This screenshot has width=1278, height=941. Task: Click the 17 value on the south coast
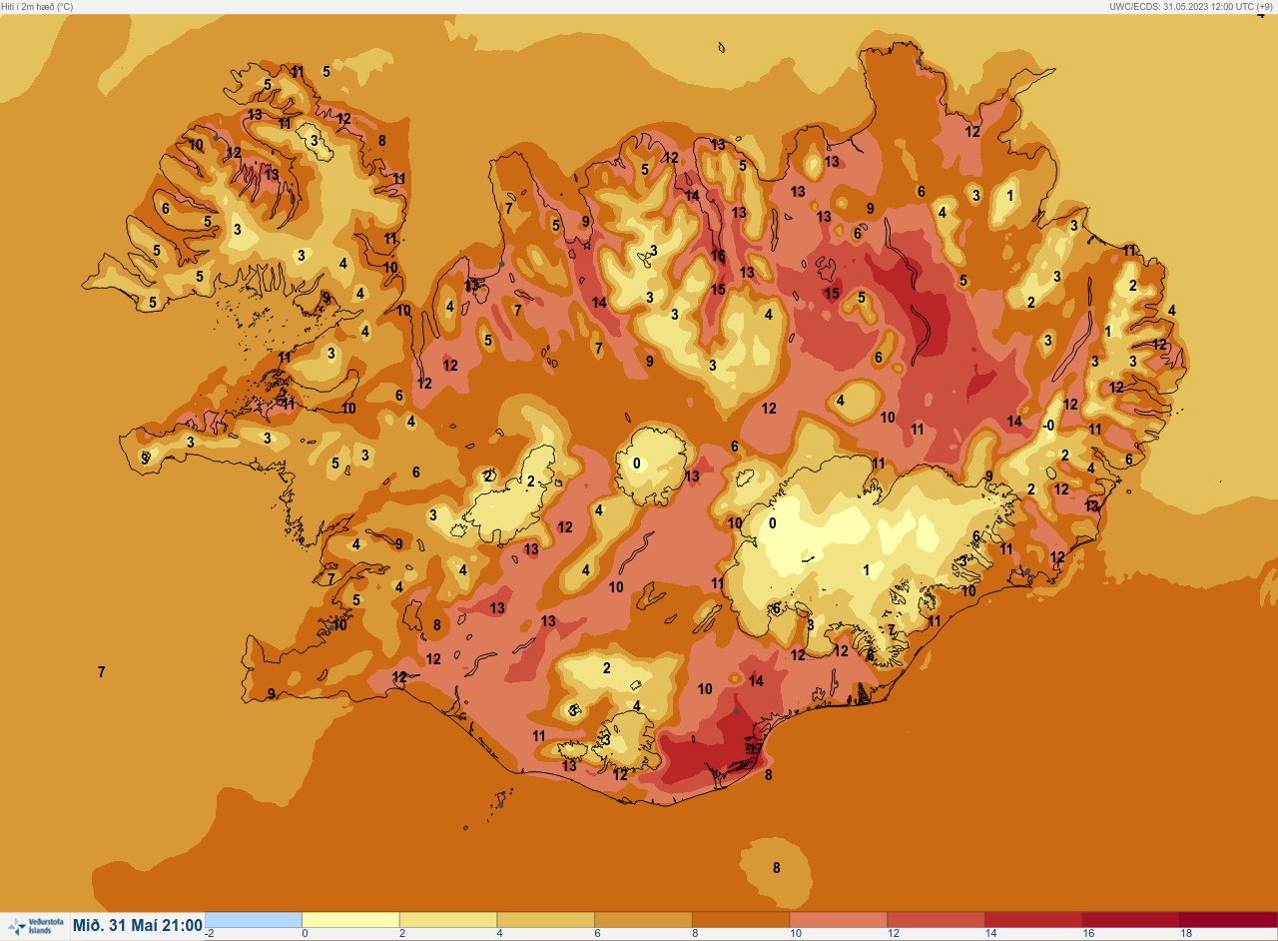pos(756,748)
